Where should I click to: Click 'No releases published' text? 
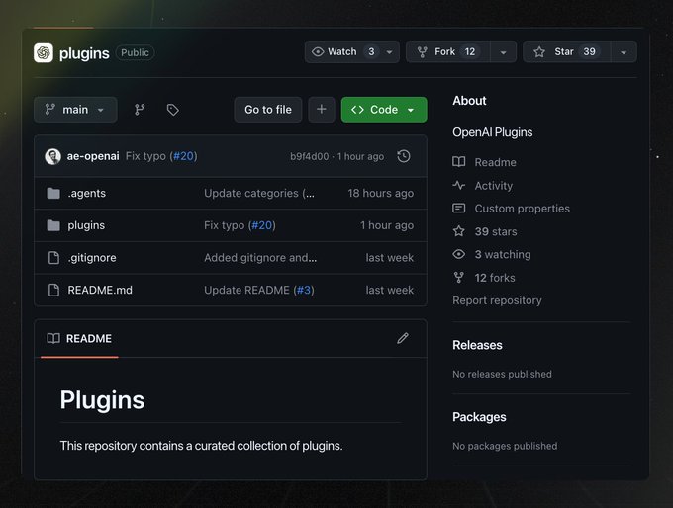click(x=502, y=374)
